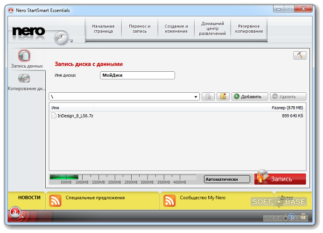
Task: Click the Имя диска text field
Action: pyautogui.click(x=137, y=75)
